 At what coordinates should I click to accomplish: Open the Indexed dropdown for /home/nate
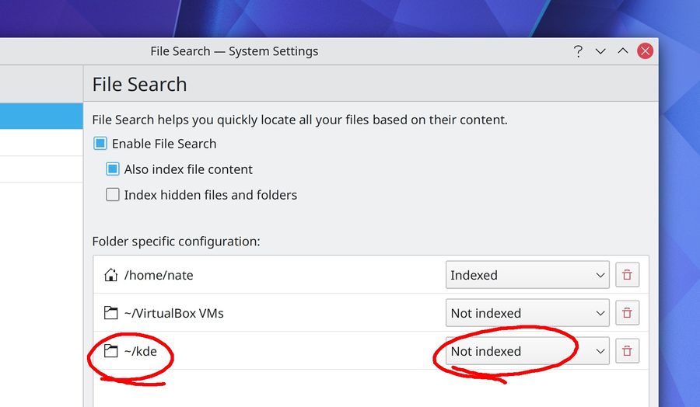(x=527, y=275)
